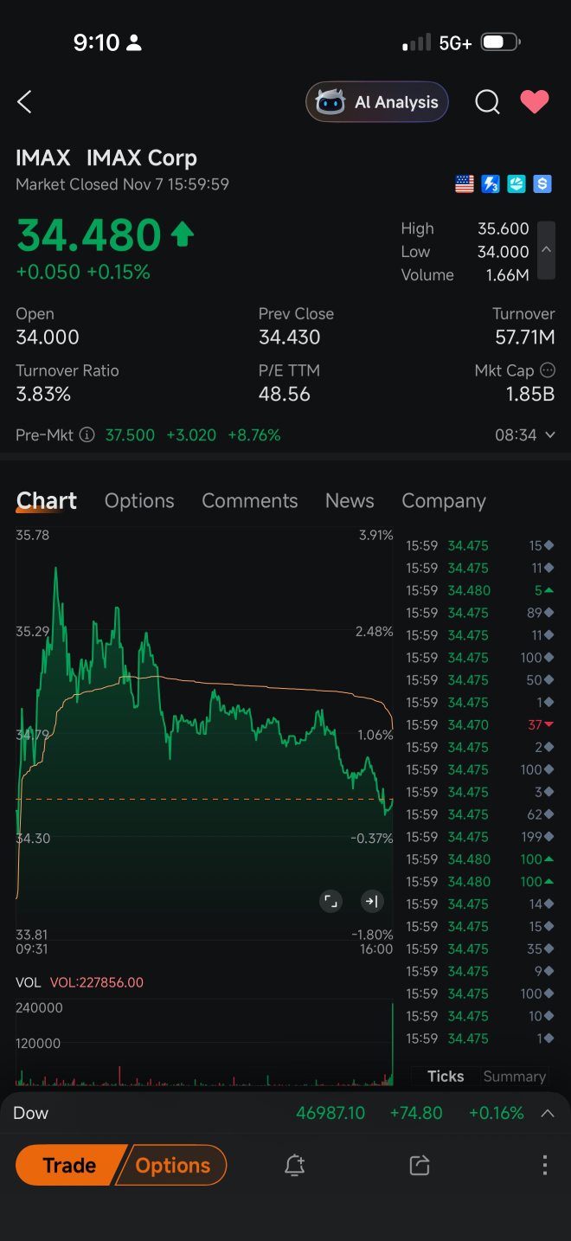The width and height of the screenshot is (571, 1241).
Task: Tap the search magnifier icon
Action: 487,102
